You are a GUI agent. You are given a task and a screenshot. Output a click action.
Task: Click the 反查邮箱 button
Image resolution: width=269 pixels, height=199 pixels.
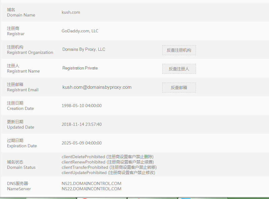[x=179, y=88]
